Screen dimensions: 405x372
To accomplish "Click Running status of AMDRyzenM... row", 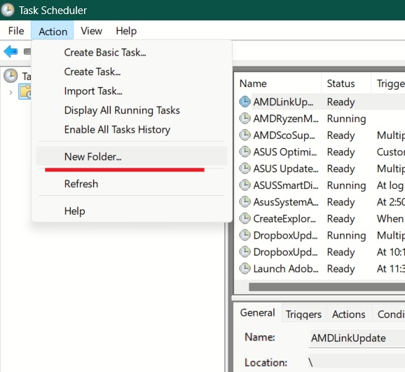I will click(346, 119).
